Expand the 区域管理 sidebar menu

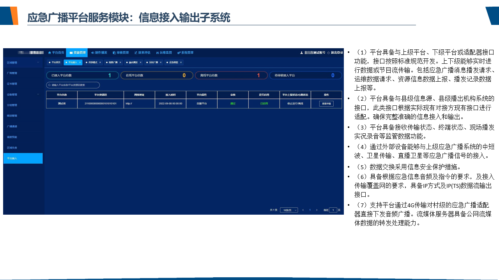click(38, 62)
